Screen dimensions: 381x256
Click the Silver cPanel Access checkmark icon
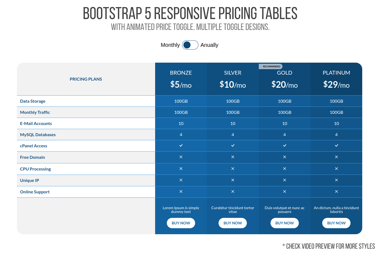(x=233, y=145)
